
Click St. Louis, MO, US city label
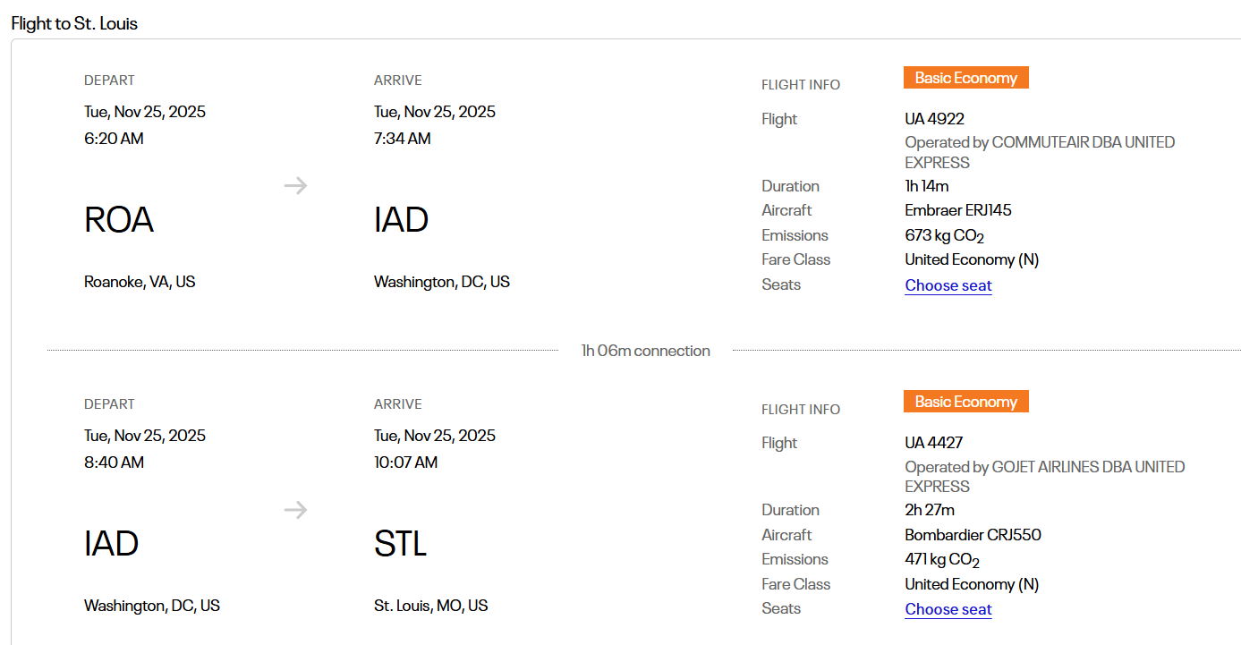click(x=430, y=606)
